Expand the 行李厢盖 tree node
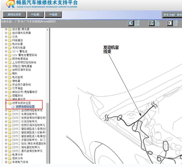 pos(6,88)
